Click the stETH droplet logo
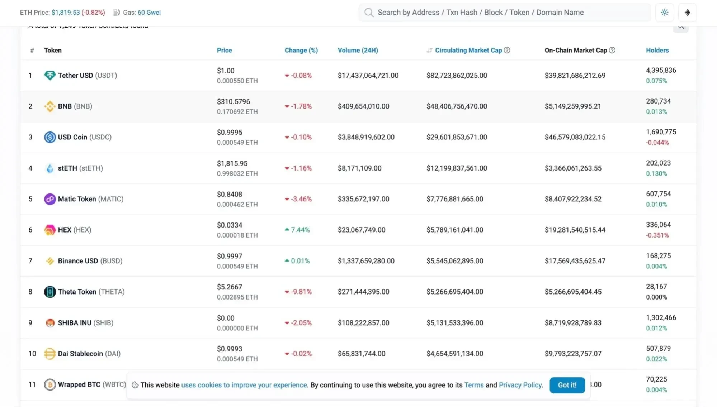717x407 pixels. (x=49, y=168)
